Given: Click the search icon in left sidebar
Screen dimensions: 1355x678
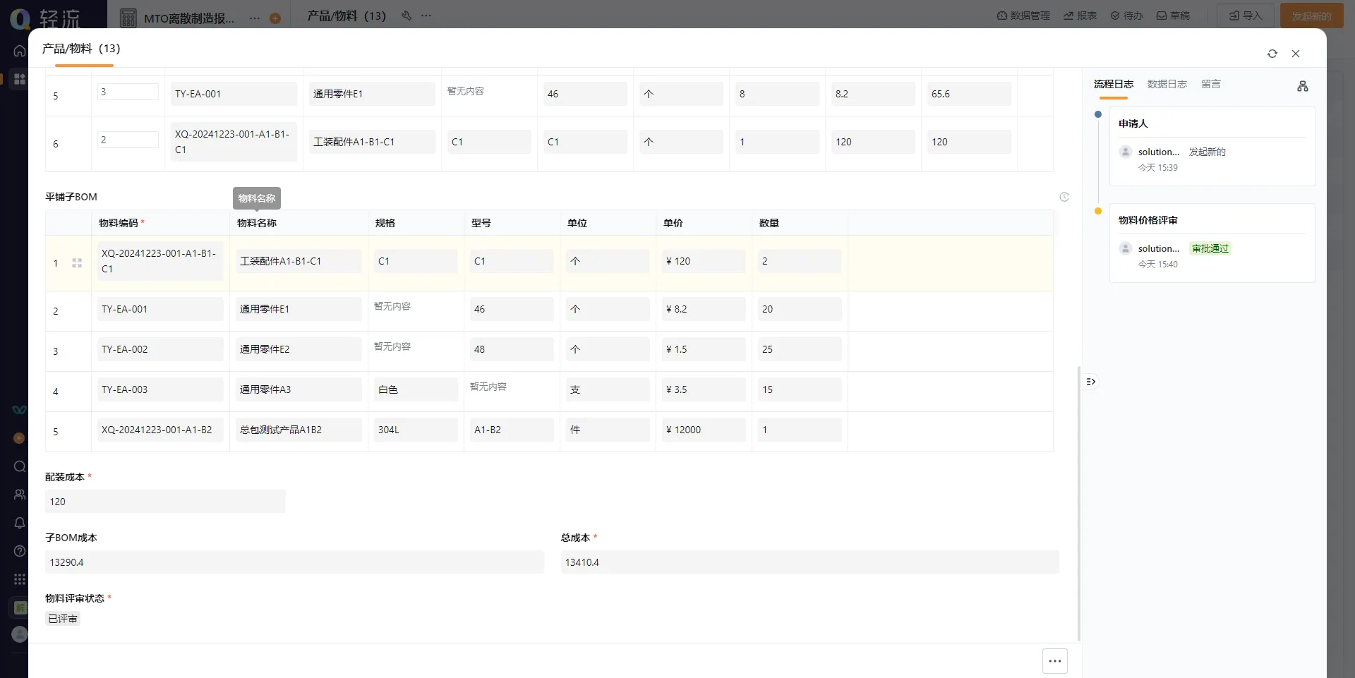Looking at the screenshot, I should tap(20, 466).
